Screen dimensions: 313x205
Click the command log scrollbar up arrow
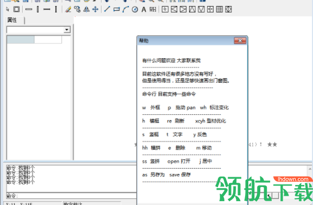coord(310,169)
